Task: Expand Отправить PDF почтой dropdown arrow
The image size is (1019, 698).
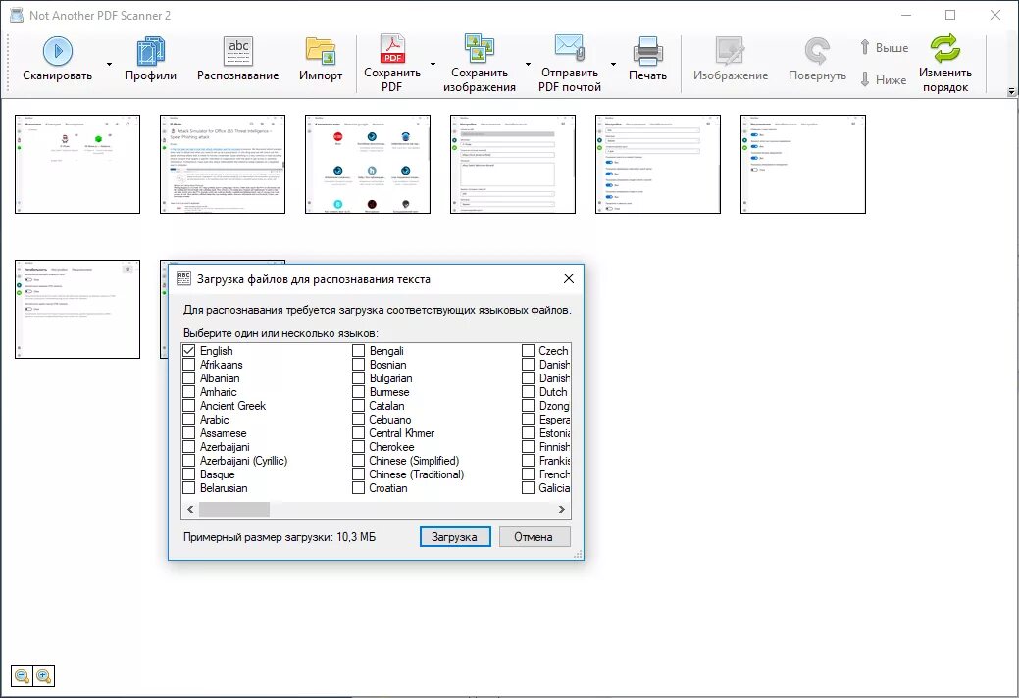Action: click(613, 65)
